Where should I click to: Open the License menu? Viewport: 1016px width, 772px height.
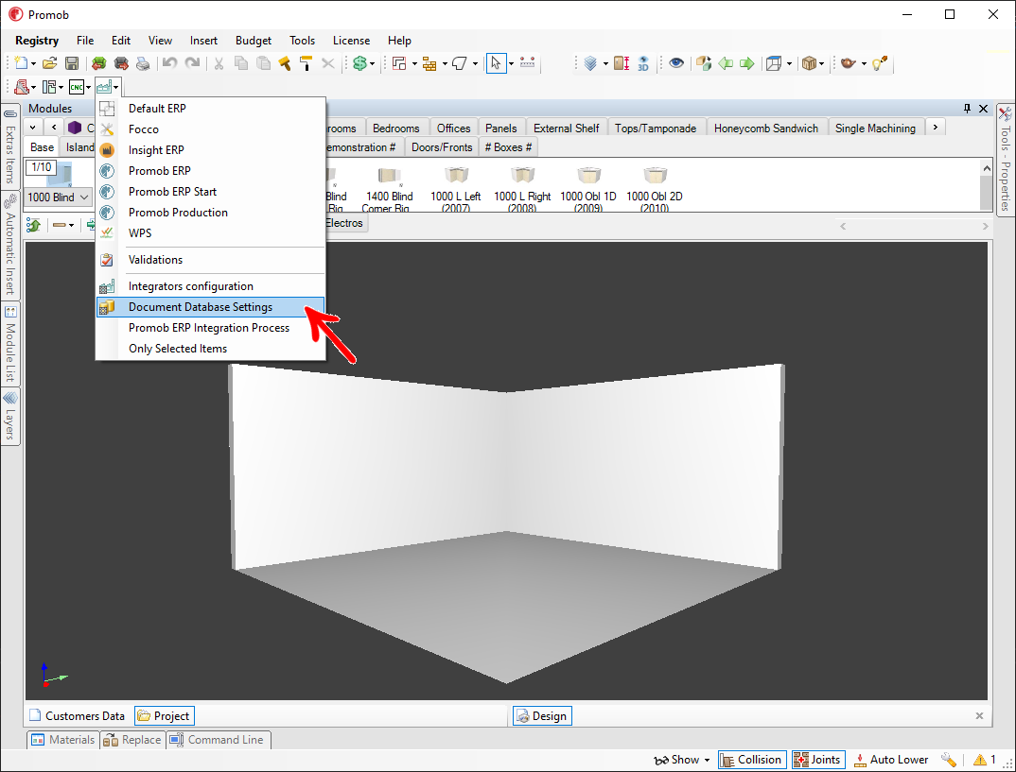(351, 40)
